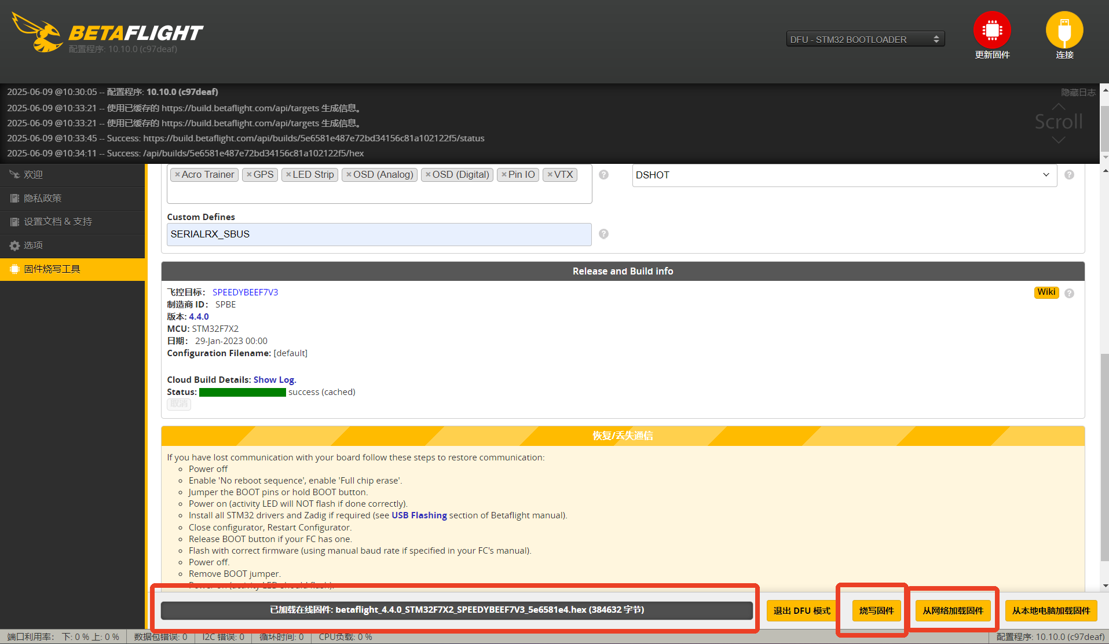
Task: Click the Scroll indicator in the log panel
Action: (1059, 122)
